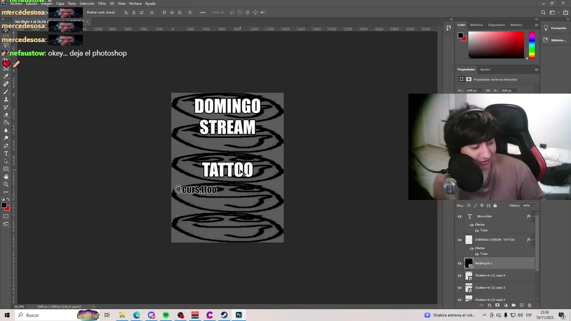The height and width of the screenshot is (321, 571).
Task: Hide the Clueless-4x (1) copia 2 layer
Action: coord(459,300)
